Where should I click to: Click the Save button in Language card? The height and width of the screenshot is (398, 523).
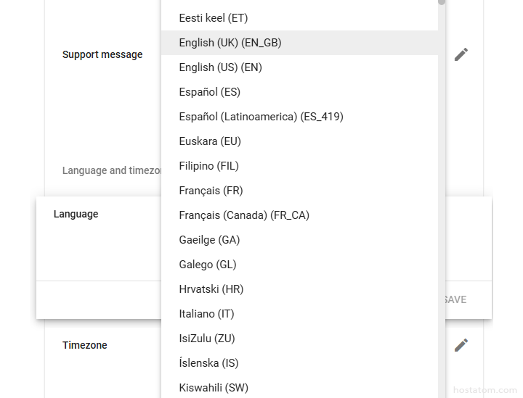(455, 299)
